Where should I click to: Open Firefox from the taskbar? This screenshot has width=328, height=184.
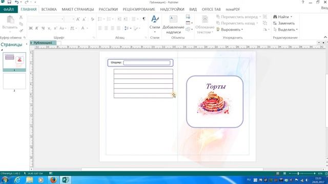[x=53, y=179]
